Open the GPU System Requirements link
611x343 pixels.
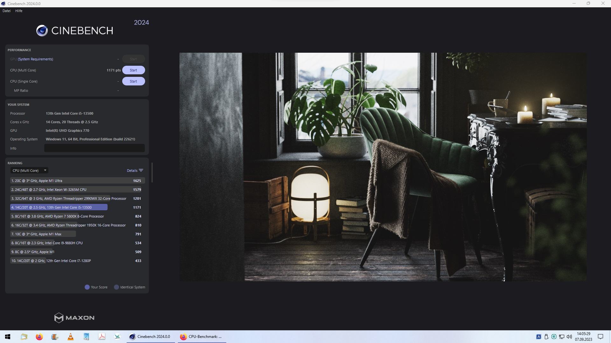tap(35, 59)
